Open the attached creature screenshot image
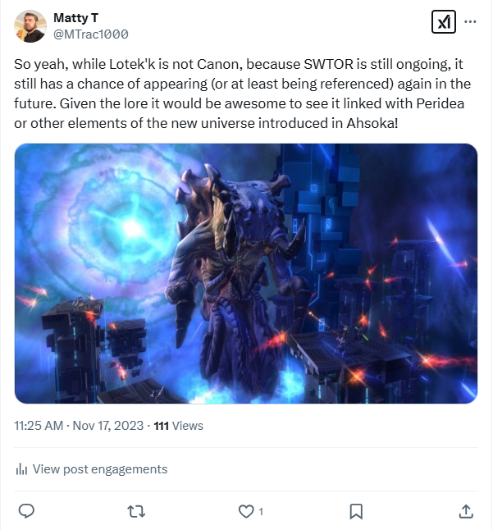 click(x=246, y=273)
